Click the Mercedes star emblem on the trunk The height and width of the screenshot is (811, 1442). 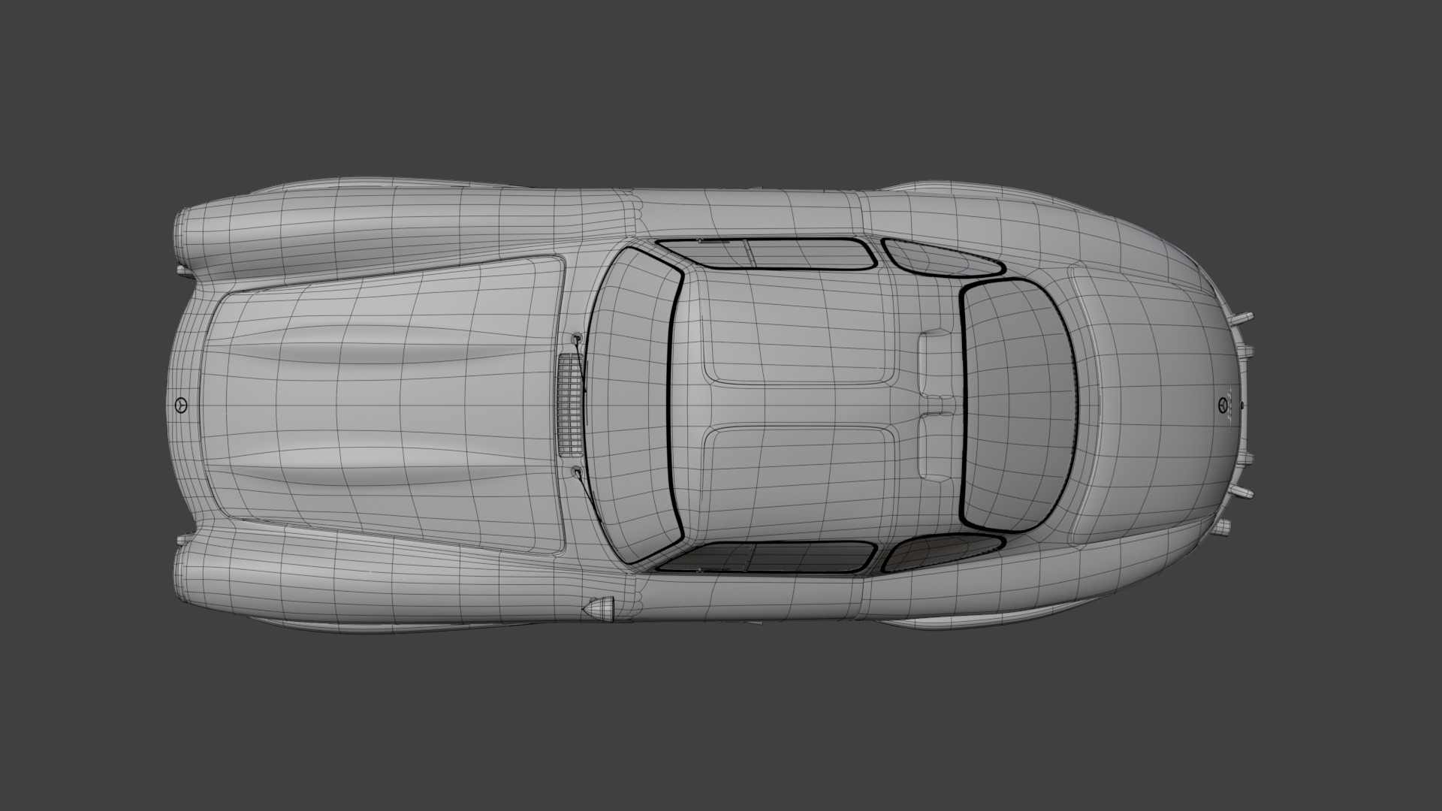coord(1223,405)
